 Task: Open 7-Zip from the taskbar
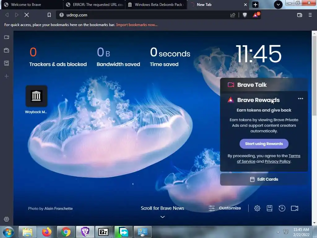coord(103,232)
